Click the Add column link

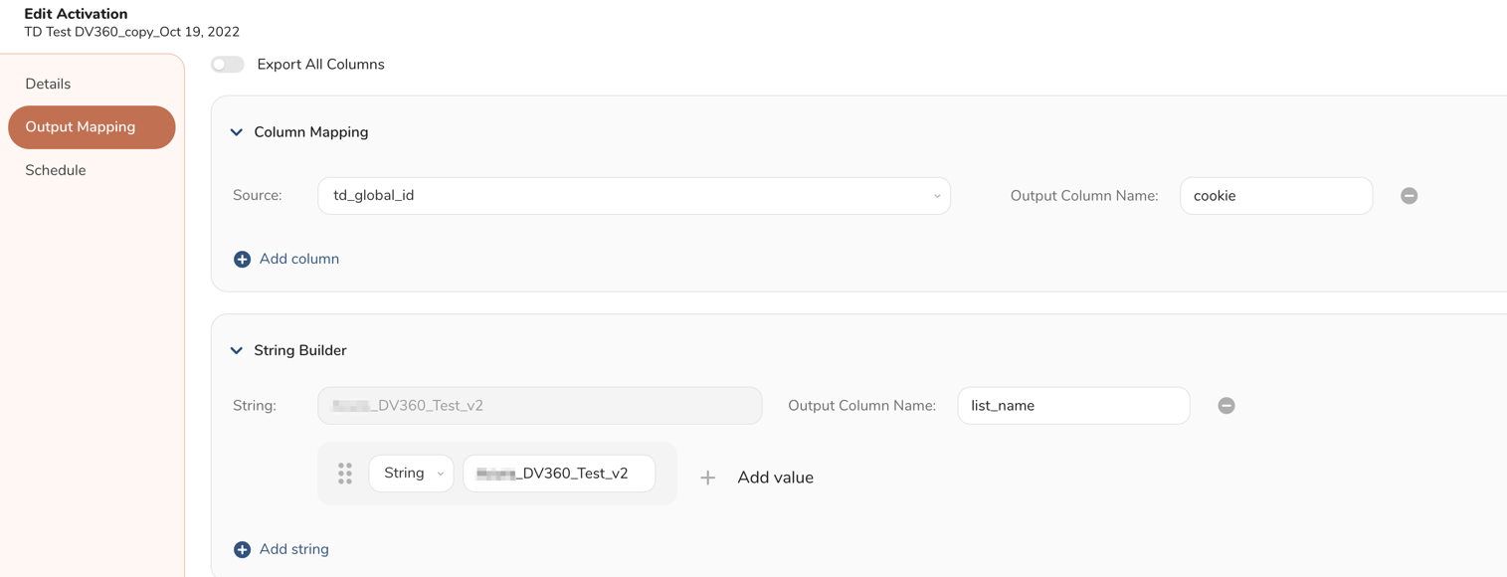click(299, 260)
